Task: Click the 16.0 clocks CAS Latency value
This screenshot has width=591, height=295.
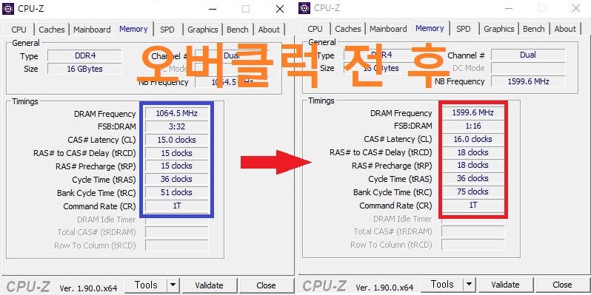Action: 473,139
